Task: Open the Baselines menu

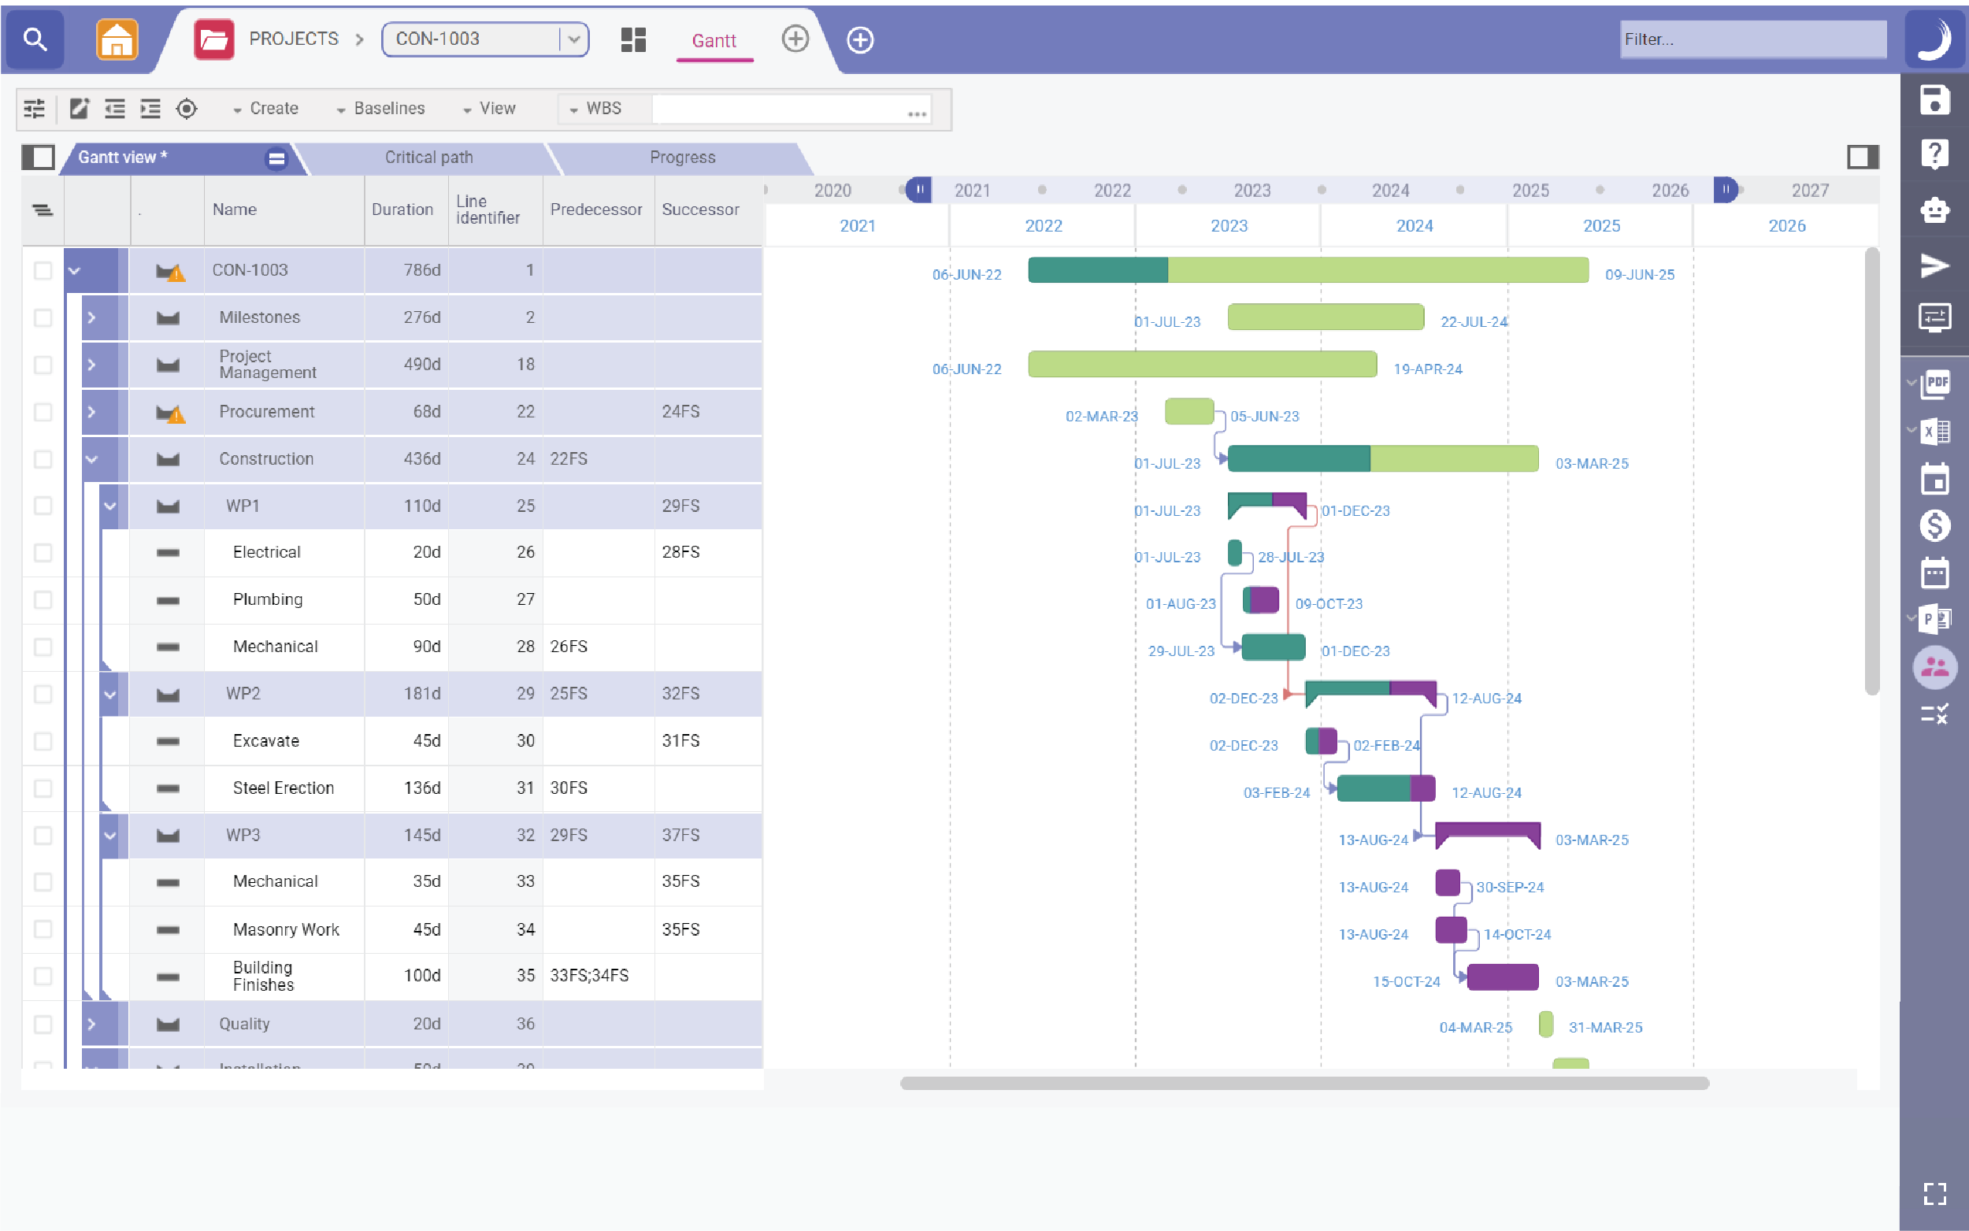Action: click(381, 108)
